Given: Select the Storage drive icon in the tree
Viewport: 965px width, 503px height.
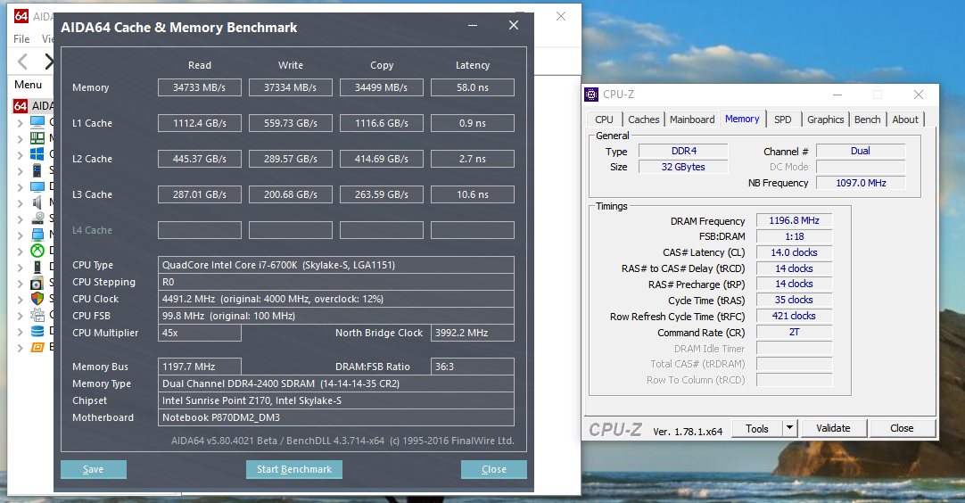Looking at the screenshot, I should click(37, 218).
